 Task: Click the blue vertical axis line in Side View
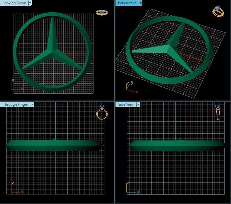(x=176, y=120)
